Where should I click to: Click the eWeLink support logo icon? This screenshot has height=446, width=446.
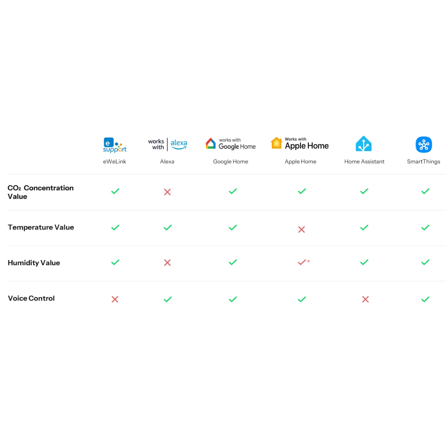click(115, 145)
